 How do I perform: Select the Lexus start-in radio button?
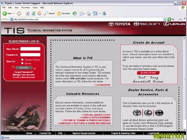22,63
